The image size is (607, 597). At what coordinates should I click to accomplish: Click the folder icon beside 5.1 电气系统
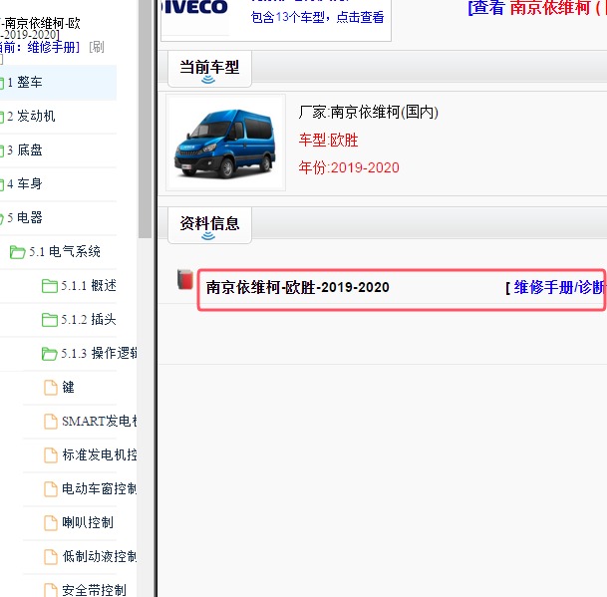pyautogui.click(x=17, y=252)
